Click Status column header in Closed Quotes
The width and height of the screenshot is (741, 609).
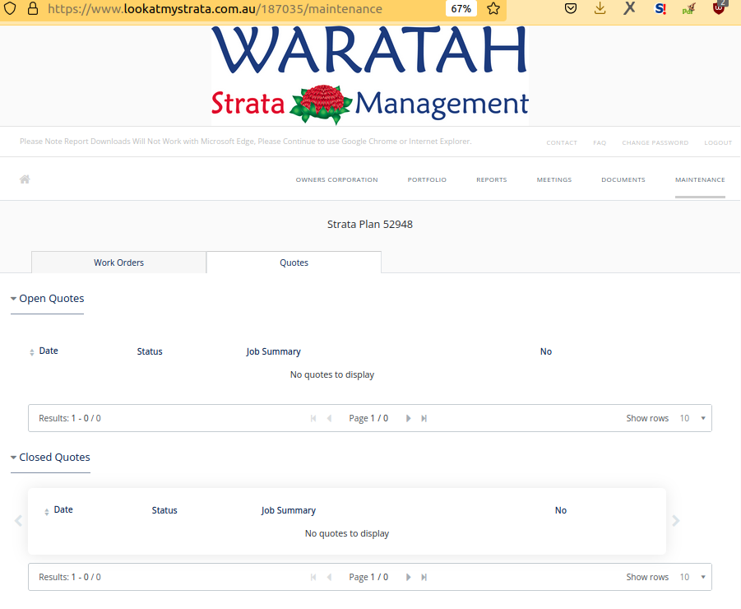point(164,510)
